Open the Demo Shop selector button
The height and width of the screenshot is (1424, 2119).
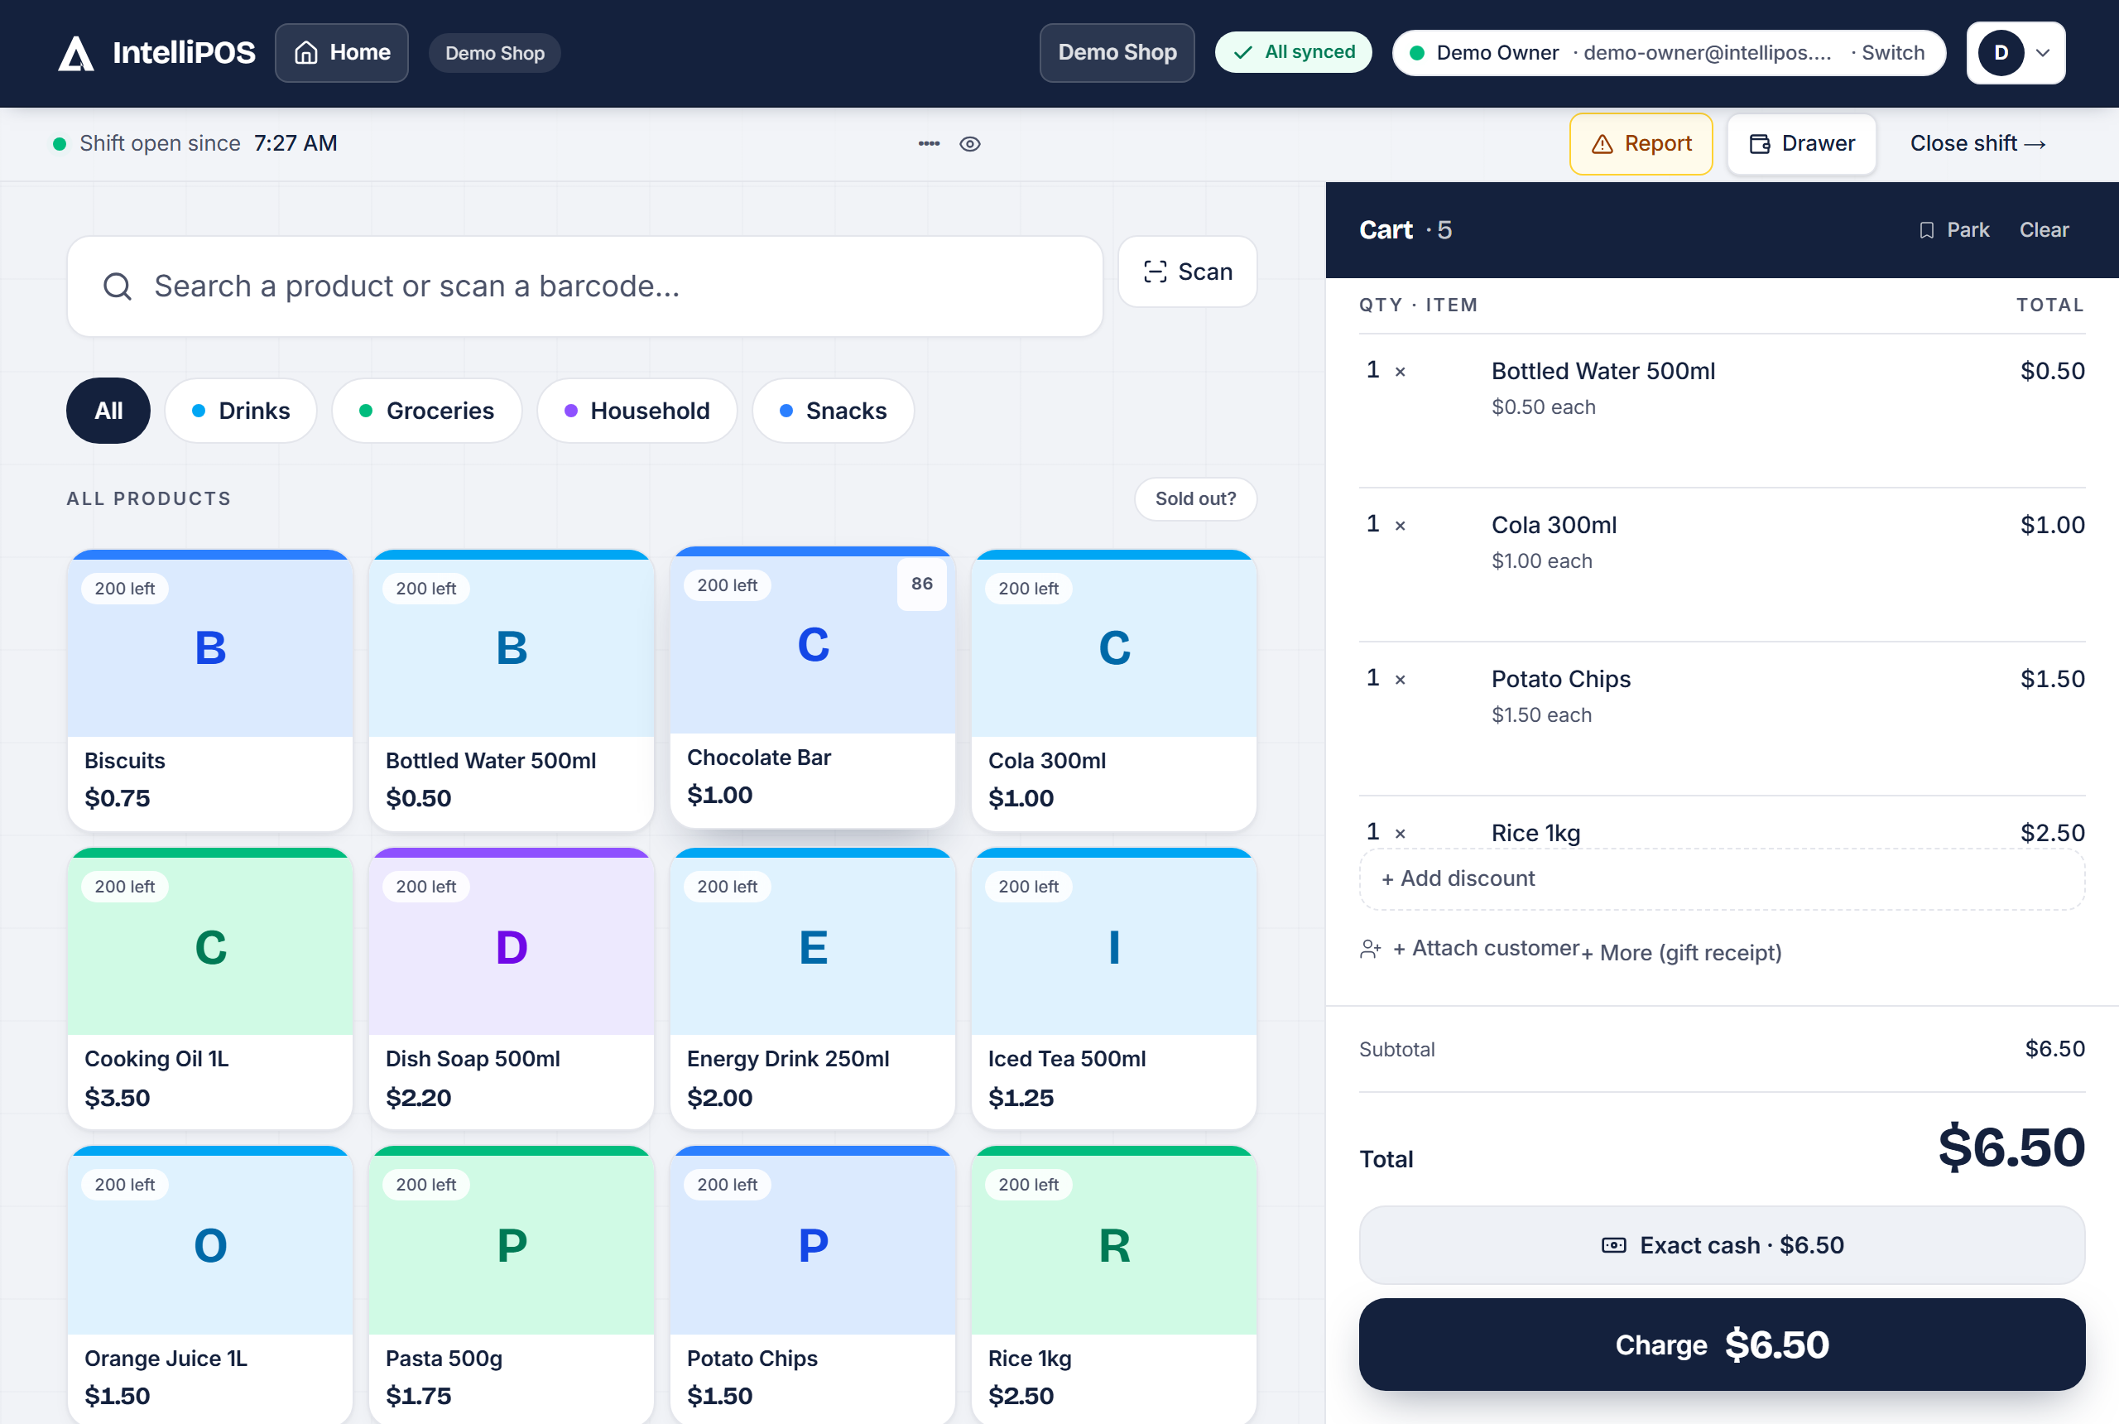point(1117,53)
